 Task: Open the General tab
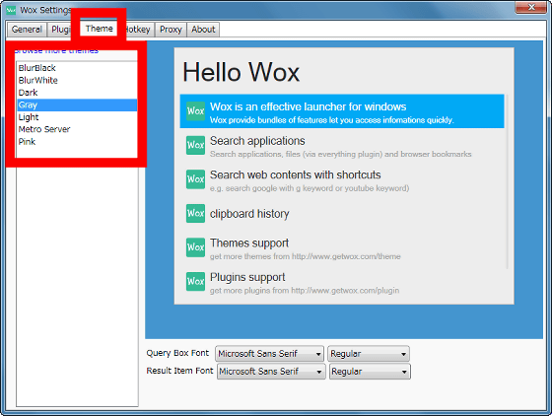pyautogui.click(x=27, y=30)
